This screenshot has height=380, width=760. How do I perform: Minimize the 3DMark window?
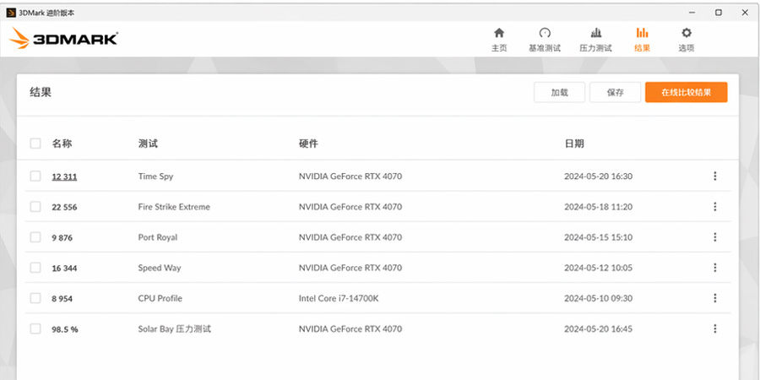[692, 13]
